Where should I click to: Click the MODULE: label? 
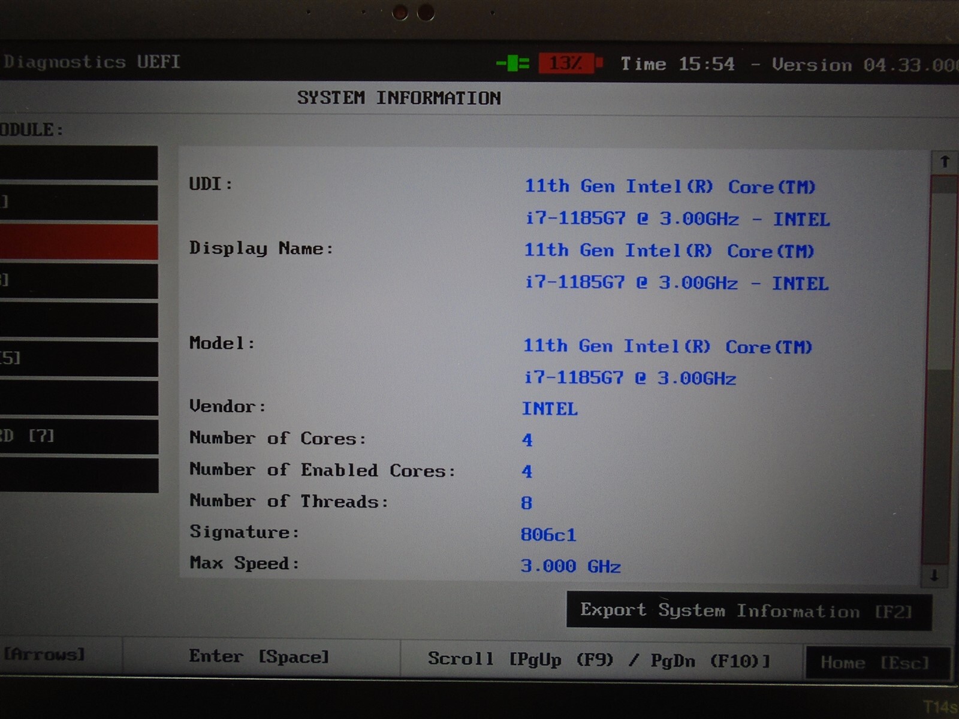tap(31, 129)
